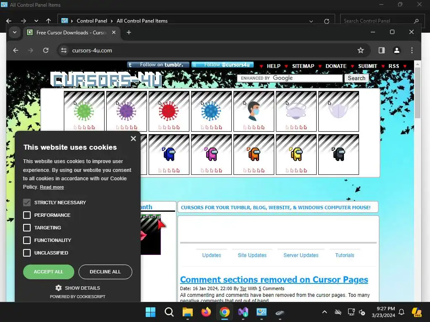Click the cursors-4u.com address bar
Image resolution: width=430 pixels, height=322 pixels.
coord(214,50)
